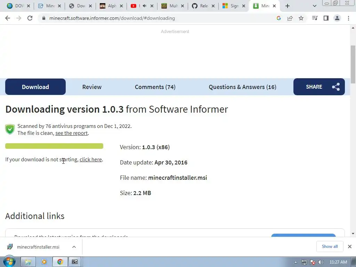Open the Review section tab

92,87
